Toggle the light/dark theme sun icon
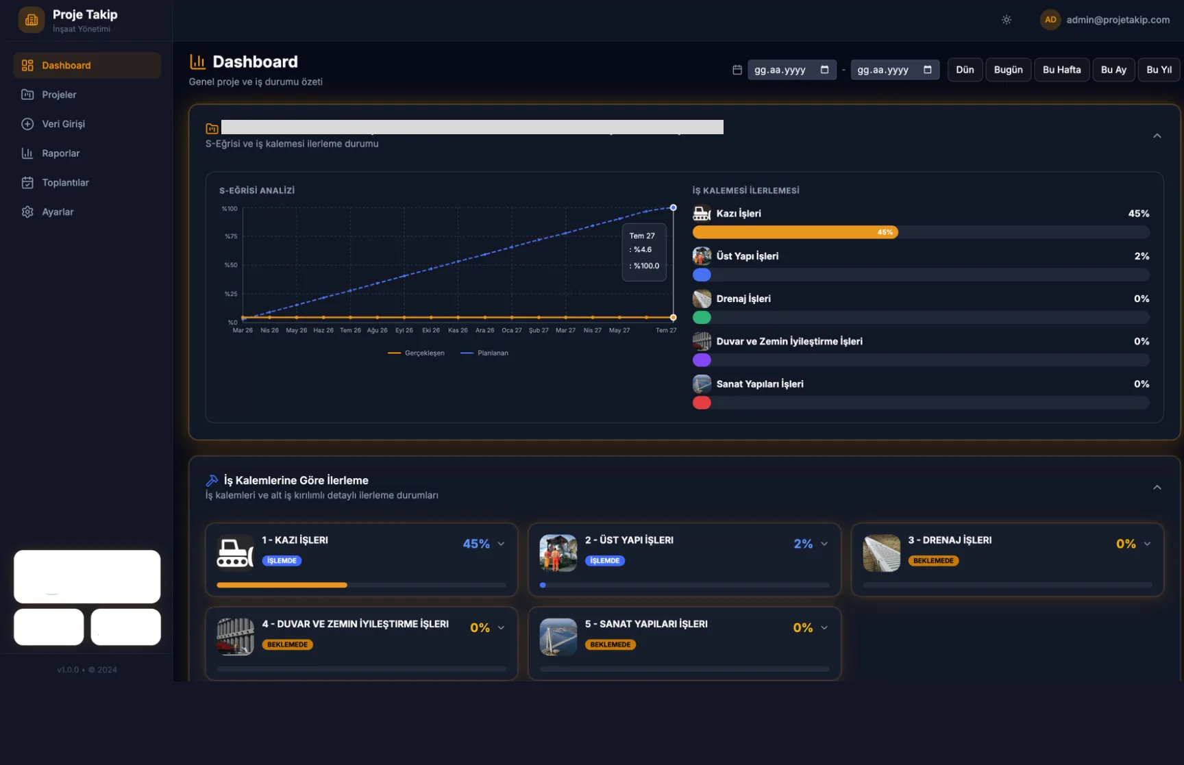Screen dimensions: 1184x765 tap(1006, 20)
